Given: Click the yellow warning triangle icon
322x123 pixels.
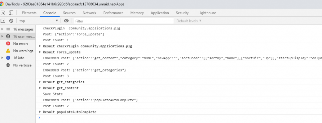Looking at the screenshot, I should click(x=8, y=51).
